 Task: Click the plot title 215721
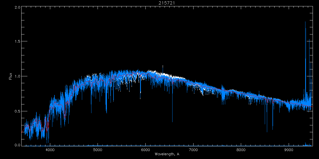point(166,3)
